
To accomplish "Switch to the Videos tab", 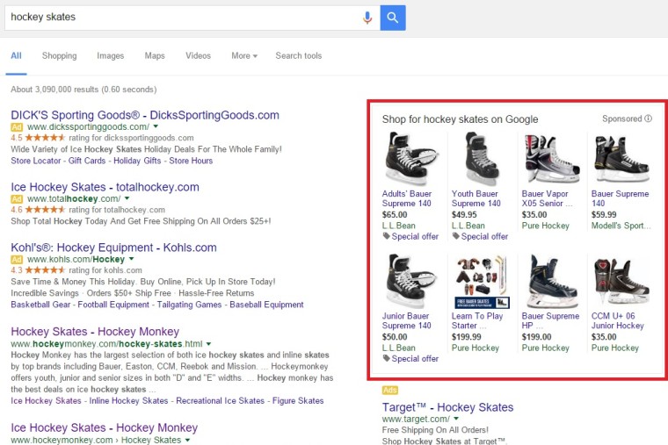I will [x=198, y=55].
